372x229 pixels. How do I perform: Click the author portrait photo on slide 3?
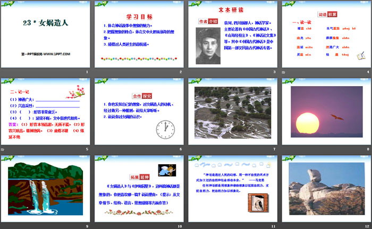click(209, 45)
